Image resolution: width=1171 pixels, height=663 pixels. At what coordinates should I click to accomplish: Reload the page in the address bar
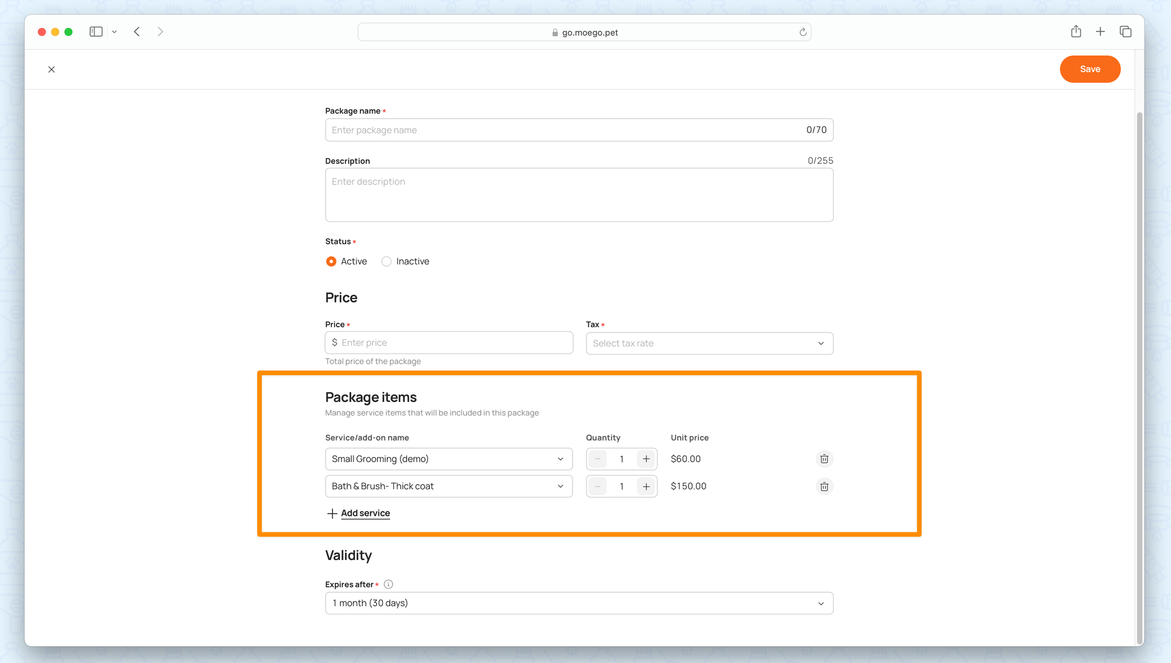(803, 32)
